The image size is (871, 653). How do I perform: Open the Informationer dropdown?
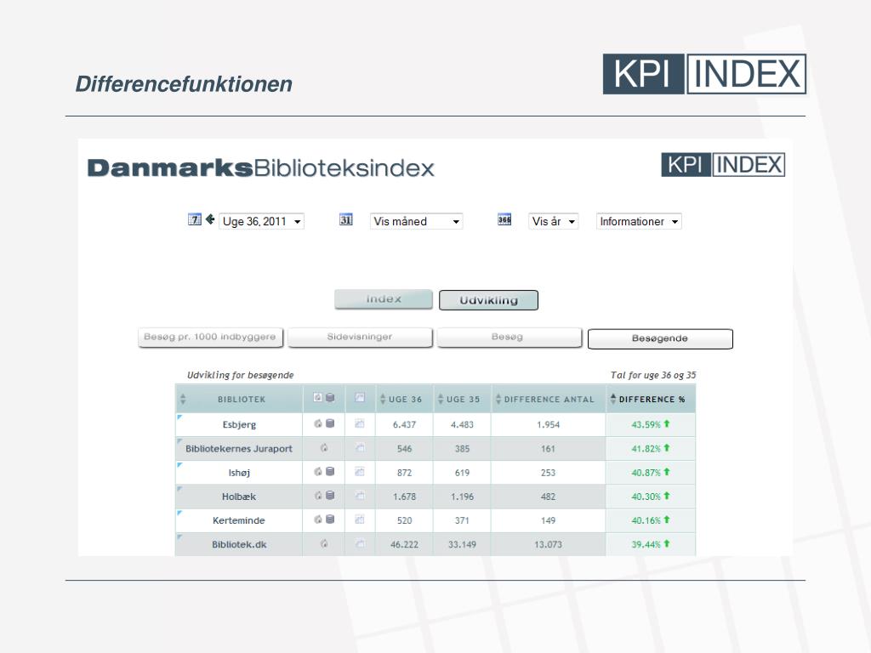click(639, 221)
